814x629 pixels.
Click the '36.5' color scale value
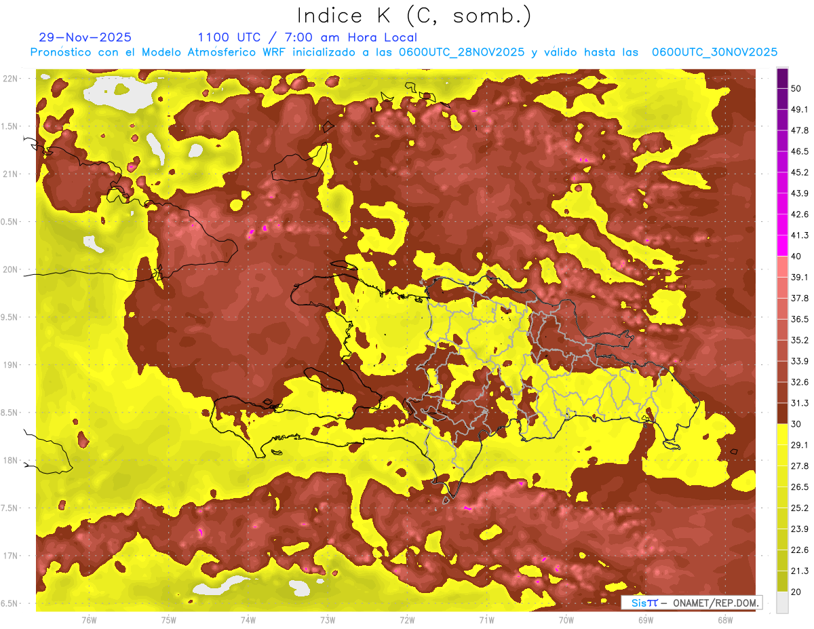(x=800, y=319)
